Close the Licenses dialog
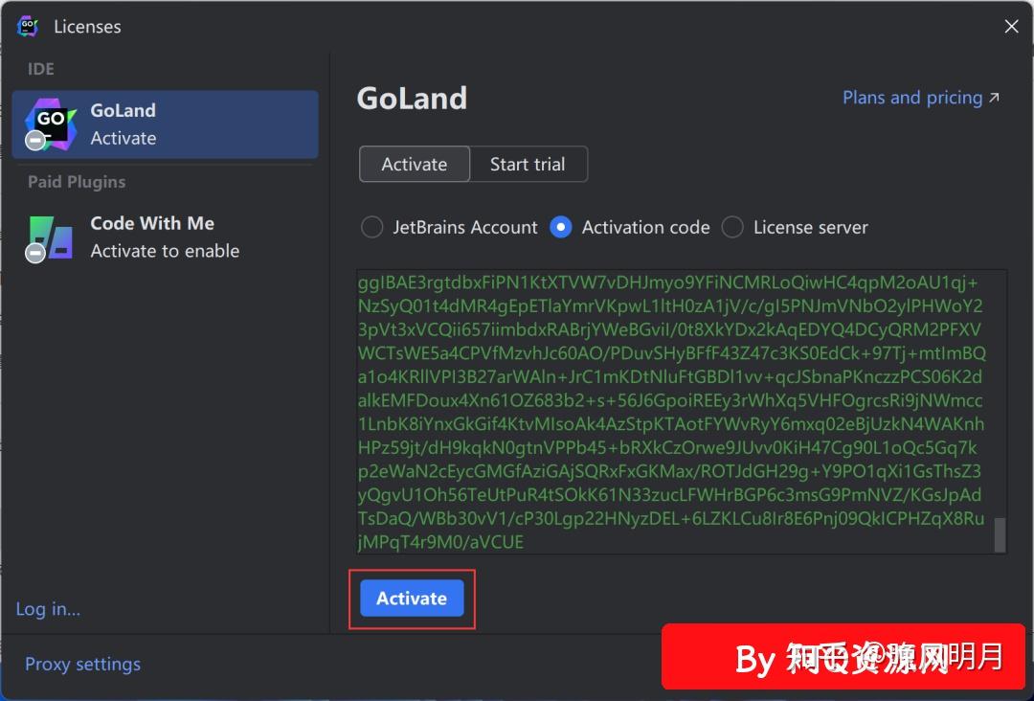 tap(1011, 26)
